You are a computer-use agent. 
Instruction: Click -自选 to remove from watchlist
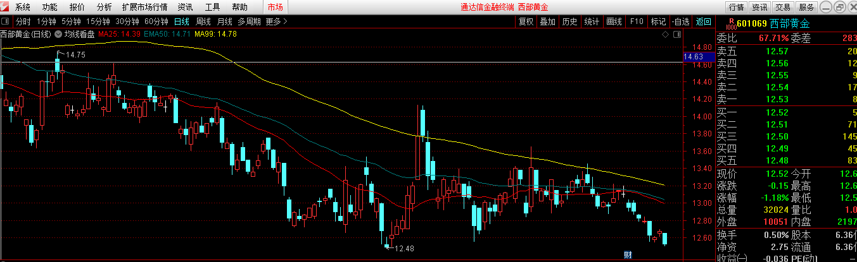tap(681, 21)
